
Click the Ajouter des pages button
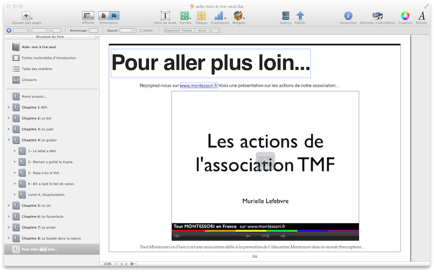pos(26,16)
